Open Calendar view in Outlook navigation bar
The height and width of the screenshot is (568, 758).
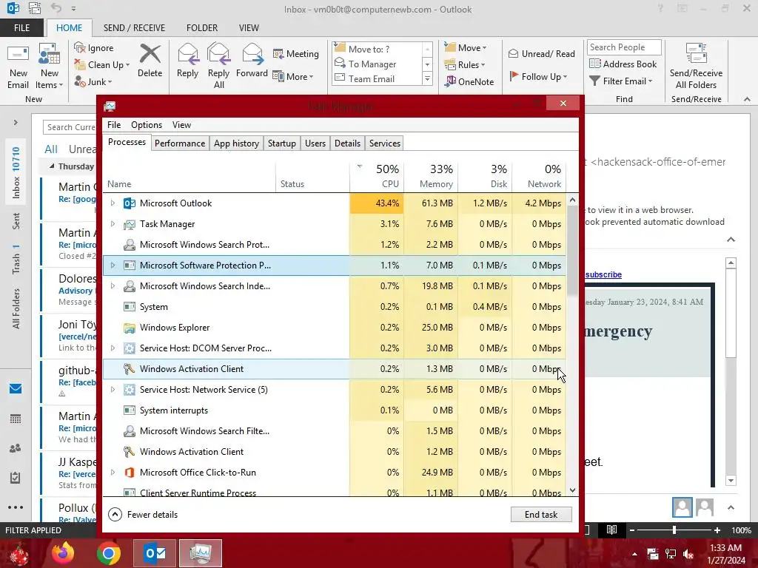point(16,419)
